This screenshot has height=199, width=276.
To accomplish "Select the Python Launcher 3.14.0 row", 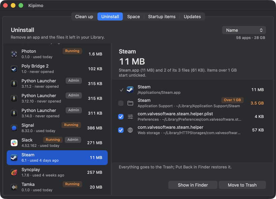I will coord(57,113).
